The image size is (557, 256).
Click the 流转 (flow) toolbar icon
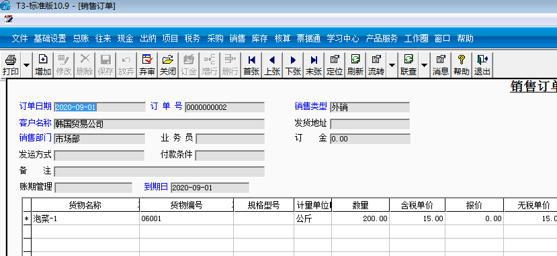coord(376,65)
